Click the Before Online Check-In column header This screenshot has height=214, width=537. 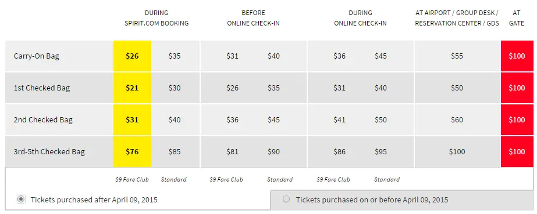tap(254, 18)
